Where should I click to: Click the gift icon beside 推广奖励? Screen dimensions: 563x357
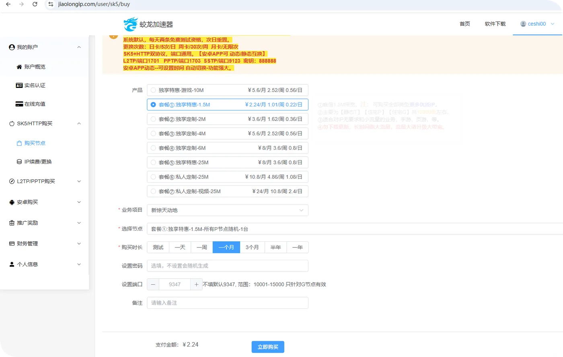[12, 223]
